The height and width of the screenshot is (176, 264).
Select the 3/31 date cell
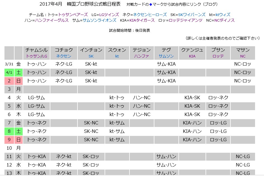pos(9,64)
